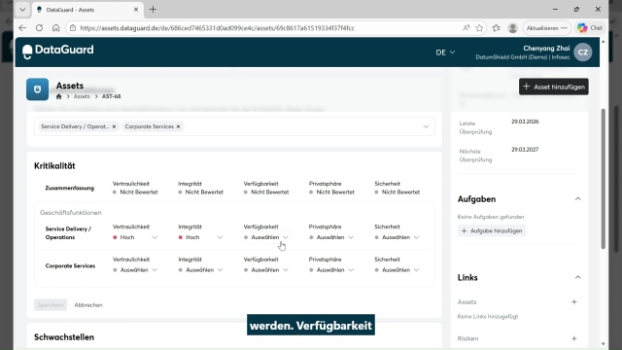Click the CZ user avatar
The height and width of the screenshot is (350, 622).
tap(583, 52)
